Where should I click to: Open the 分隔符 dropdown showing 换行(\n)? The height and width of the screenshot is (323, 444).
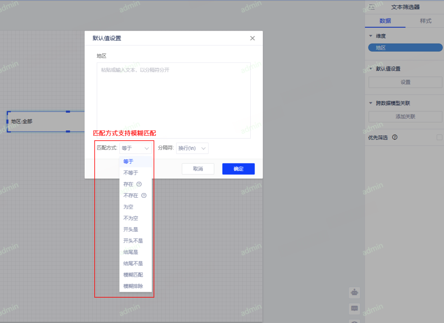coord(192,148)
